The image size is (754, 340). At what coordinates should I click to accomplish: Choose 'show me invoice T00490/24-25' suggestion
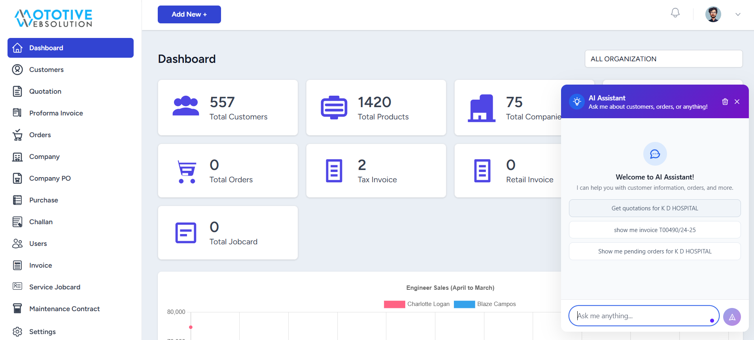click(x=654, y=230)
